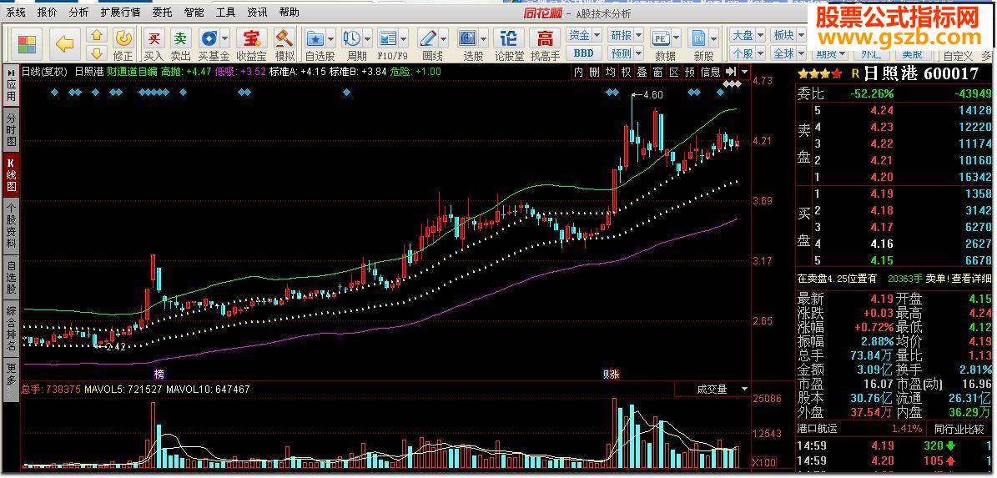Image resolution: width=997 pixels, height=478 pixels.
Task: Switch to 综合排名 side tab
Action: pyautogui.click(x=11, y=329)
